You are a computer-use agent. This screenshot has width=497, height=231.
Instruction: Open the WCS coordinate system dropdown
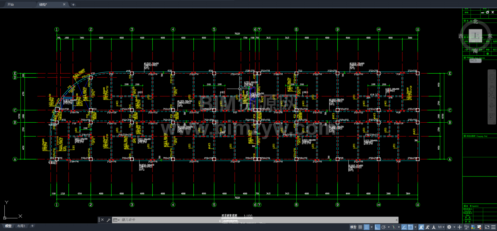(475, 60)
